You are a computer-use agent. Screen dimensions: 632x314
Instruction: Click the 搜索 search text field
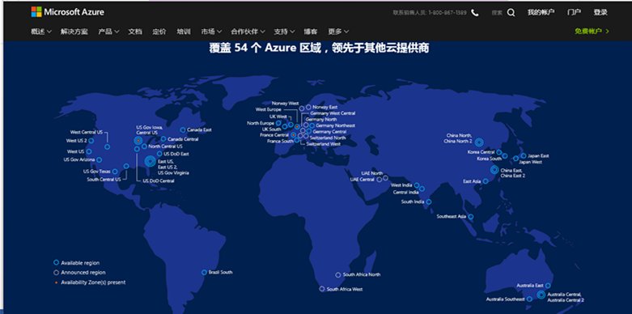click(497, 13)
